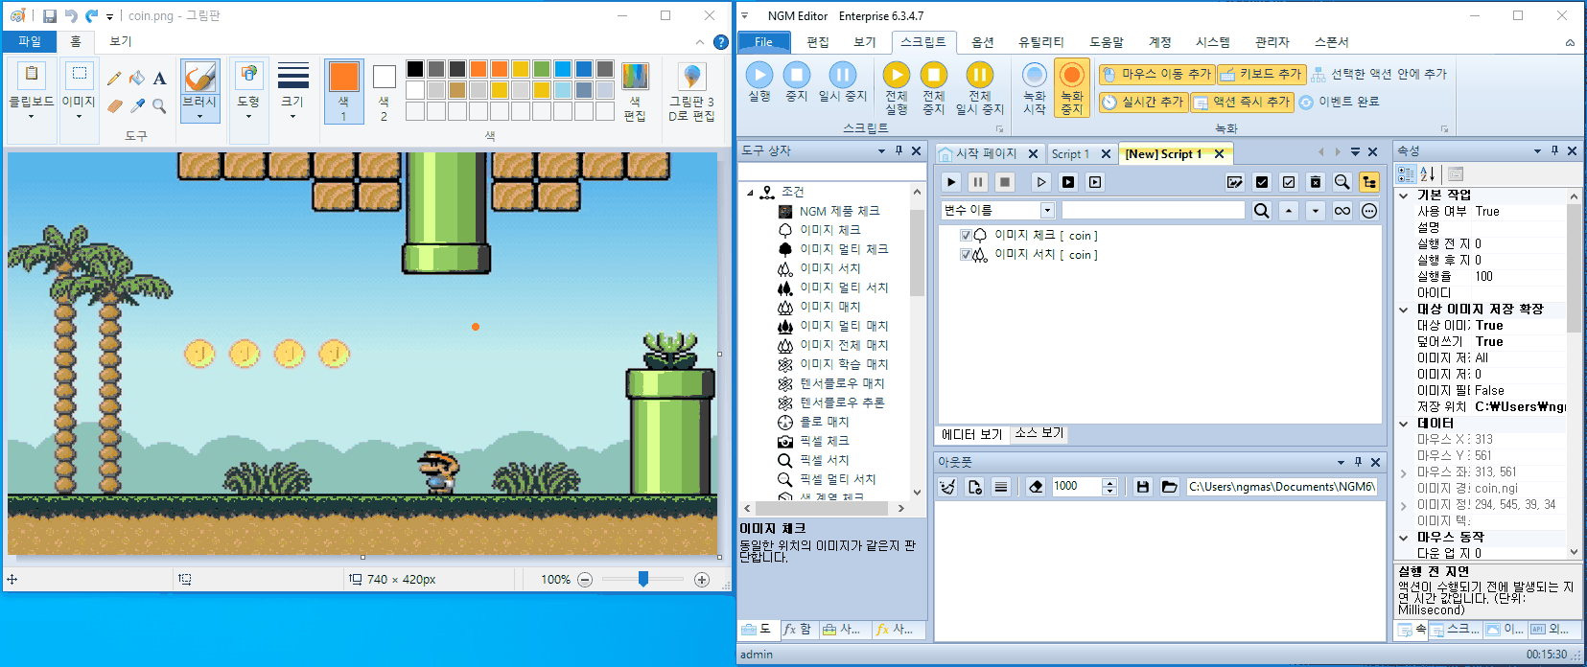Viewport: 1587px width, 667px height.
Task: Click script editor pause button
Action: point(977,182)
